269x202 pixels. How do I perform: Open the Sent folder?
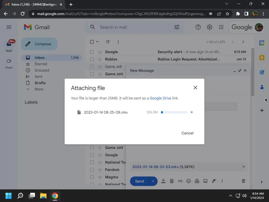38,77
